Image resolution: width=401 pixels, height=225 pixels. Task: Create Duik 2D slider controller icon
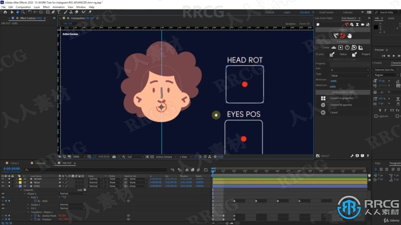point(341,47)
